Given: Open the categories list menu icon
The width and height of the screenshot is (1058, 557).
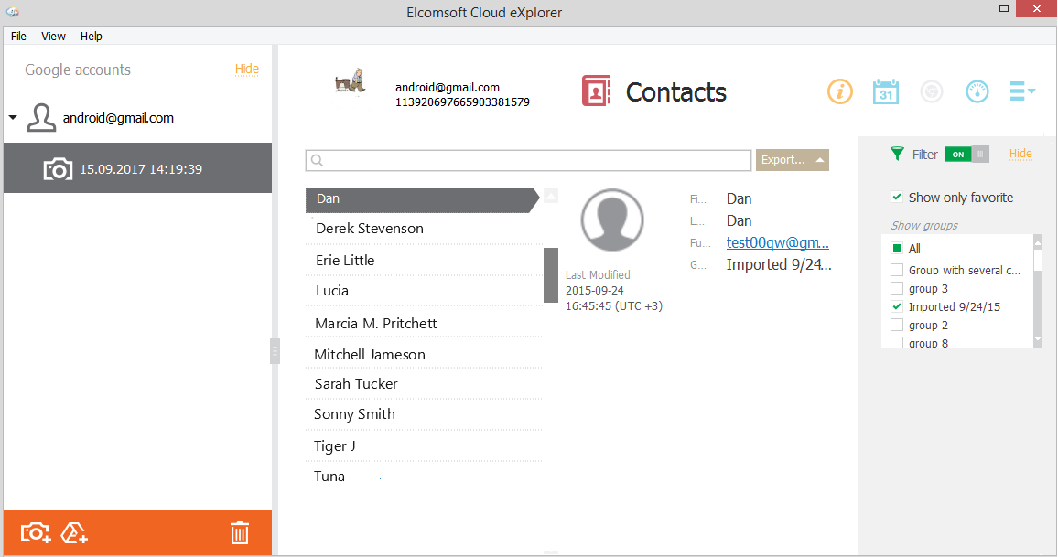Looking at the screenshot, I should [1021, 91].
